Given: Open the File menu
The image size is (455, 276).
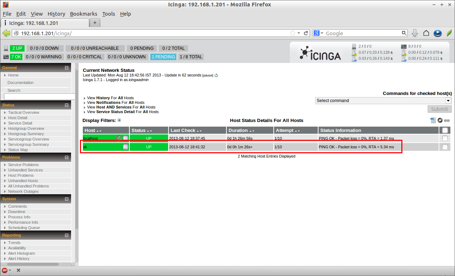Looking at the screenshot, I should tap(7, 14).
